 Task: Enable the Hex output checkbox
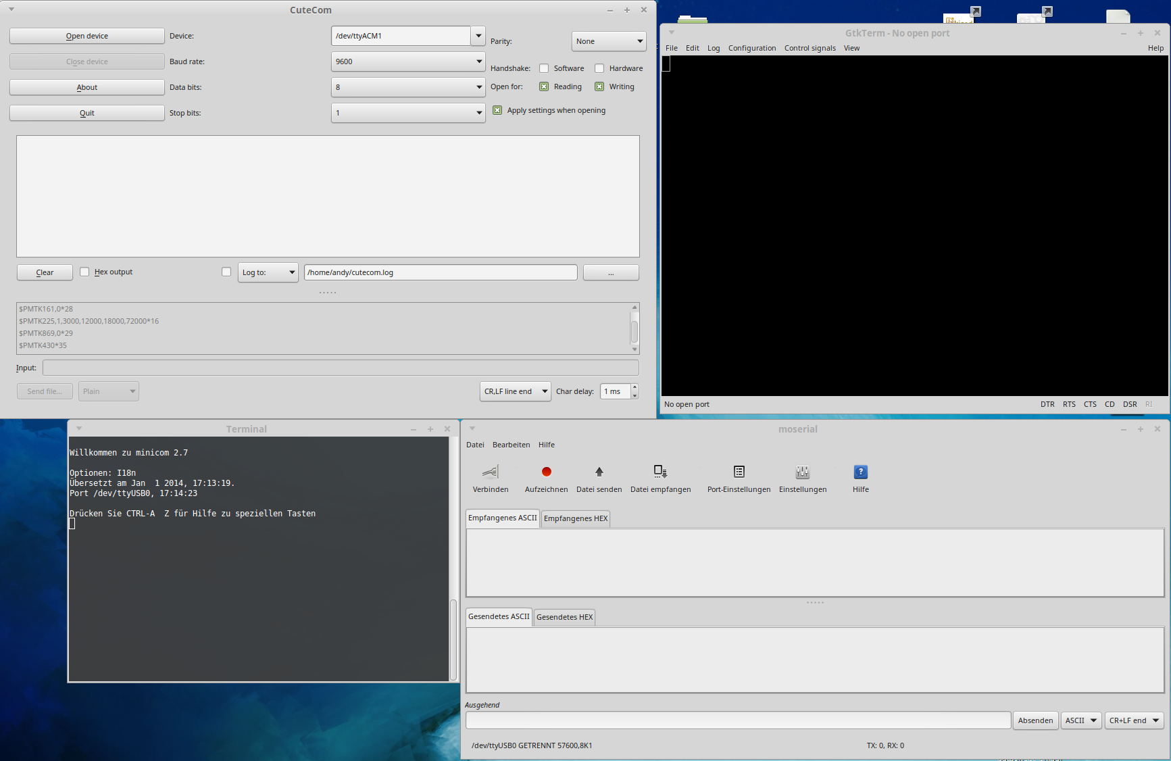coord(84,272)
